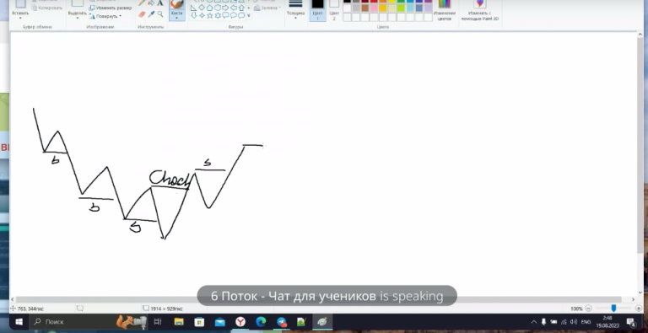Choose the up arrow shape

click(x=241, y=8)
